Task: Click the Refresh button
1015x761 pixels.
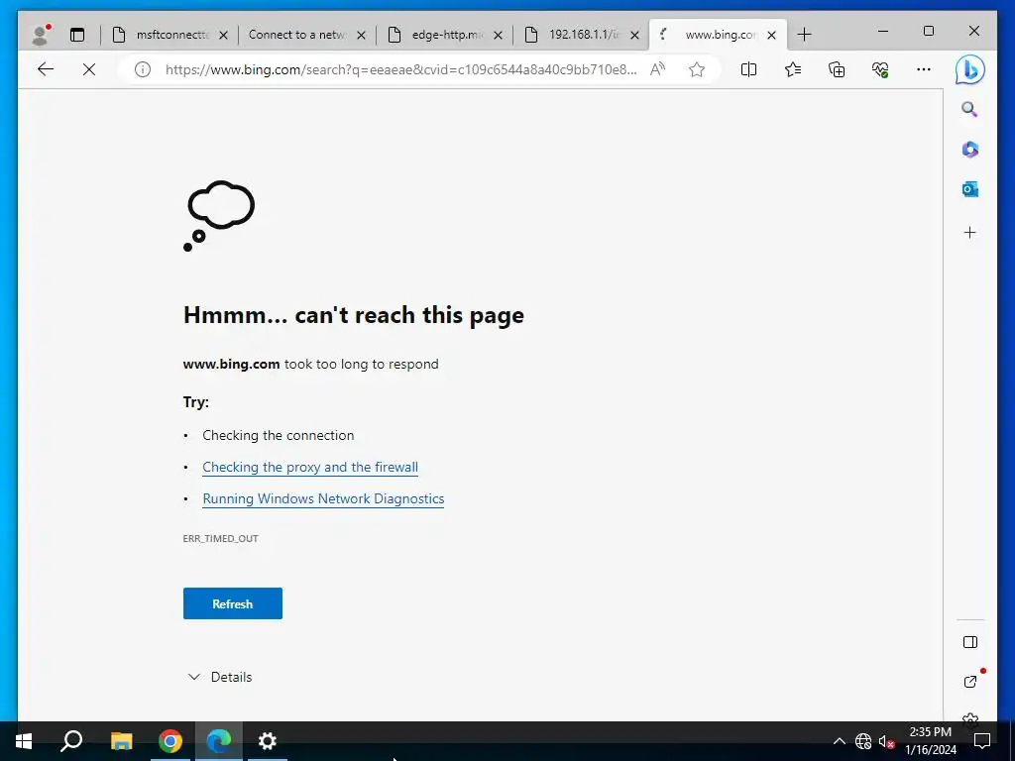Action: [x=232, y=603]
